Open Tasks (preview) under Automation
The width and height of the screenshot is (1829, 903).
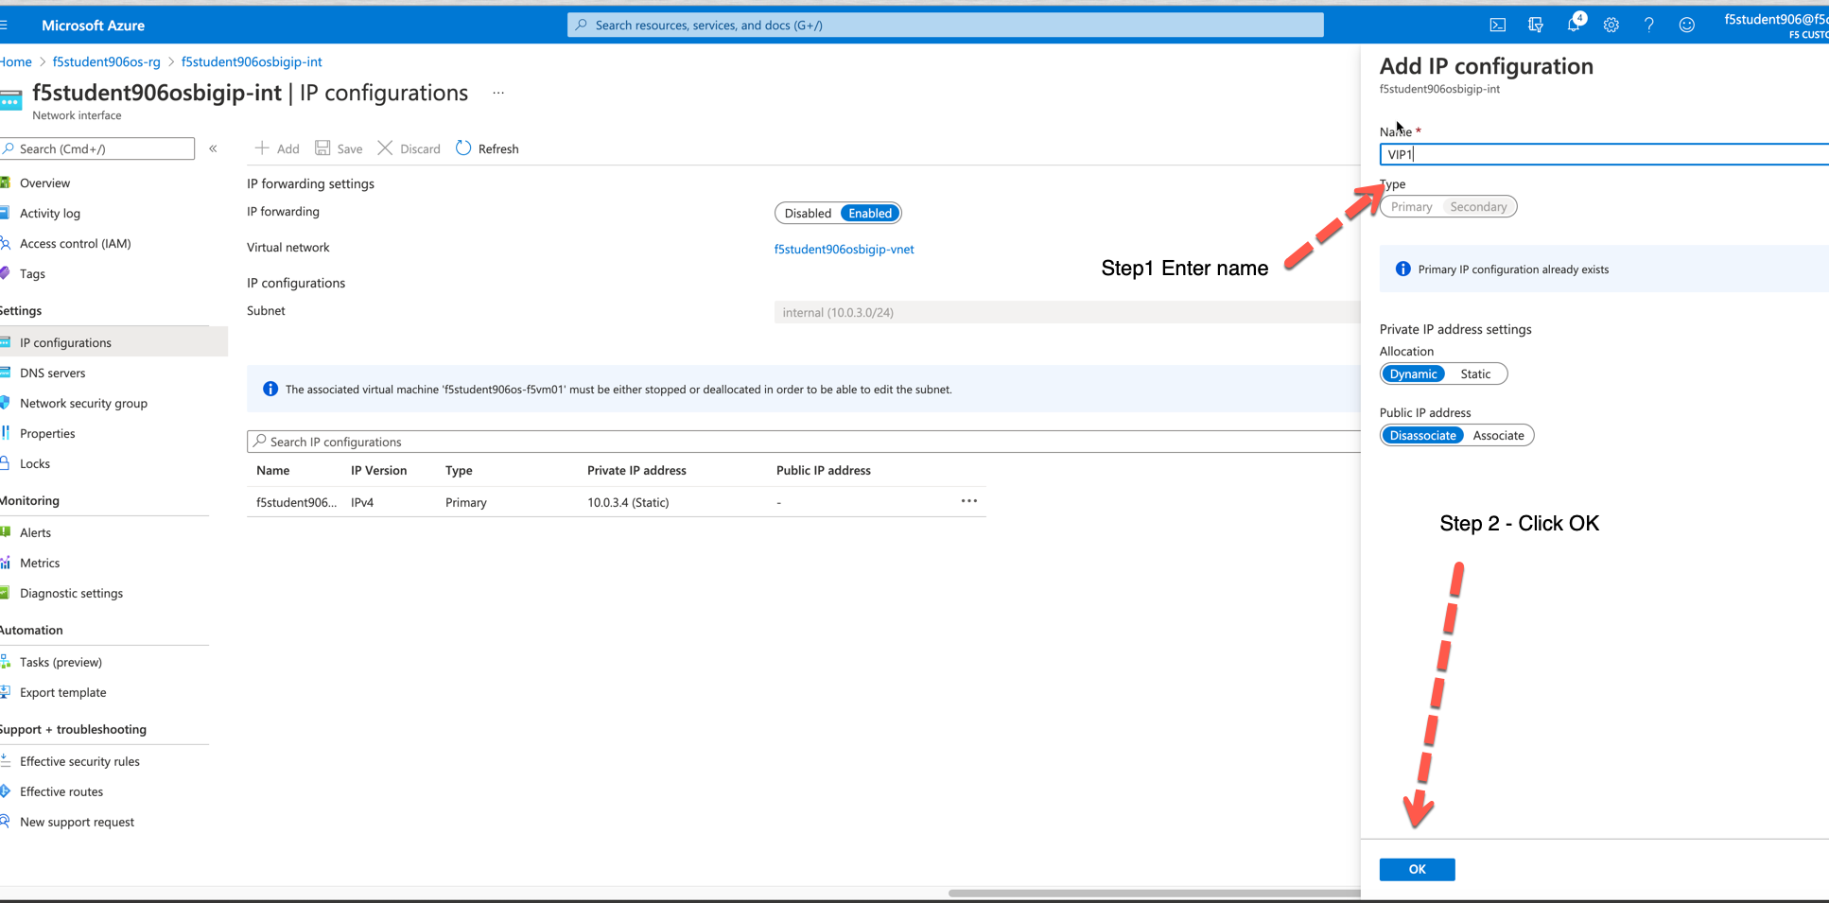tap(61, 662)
